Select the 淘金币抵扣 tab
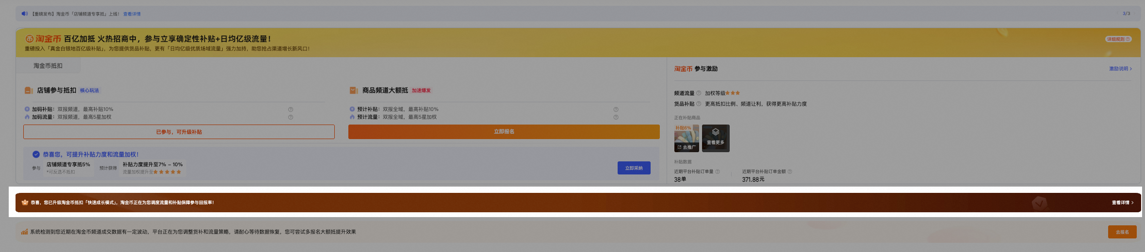The height and width of the screenshot is (252, 1145). (x=48, y=66)
